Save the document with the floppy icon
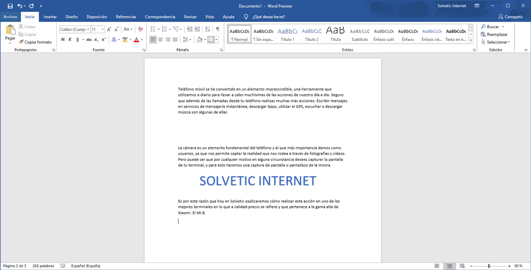Viewport: 531px width, 270px height. pos(10,6)
